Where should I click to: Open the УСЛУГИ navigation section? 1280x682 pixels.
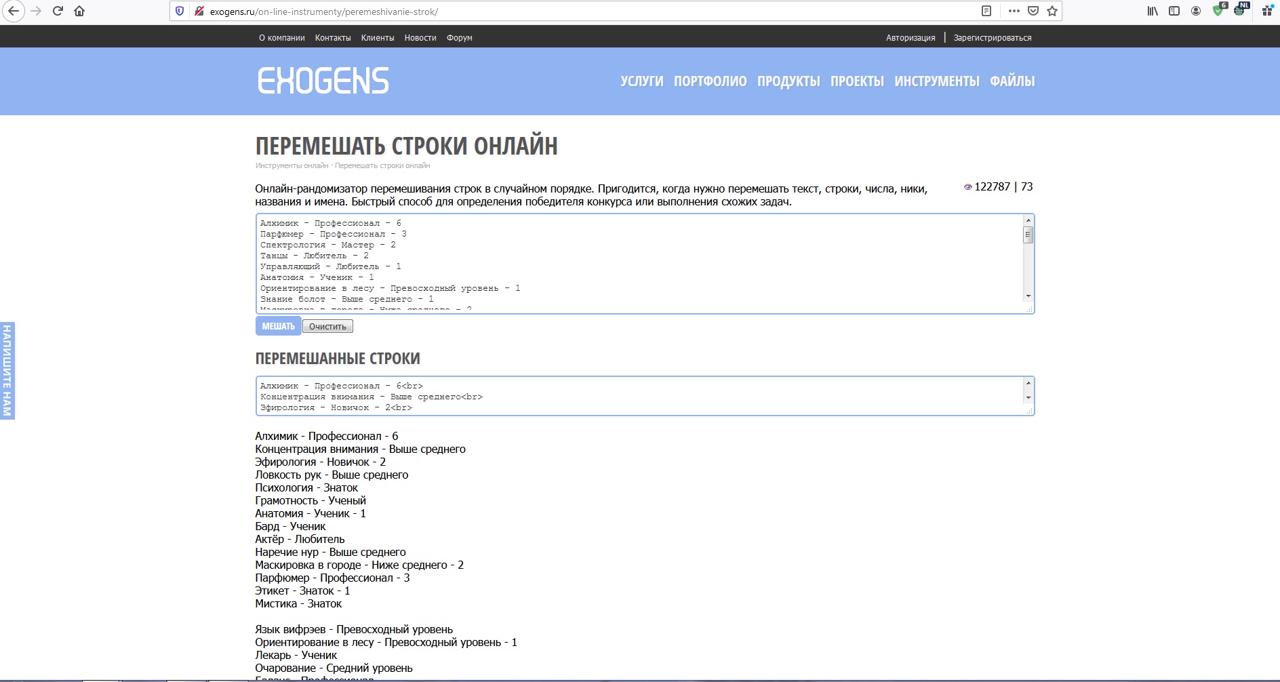click(642, 81)
